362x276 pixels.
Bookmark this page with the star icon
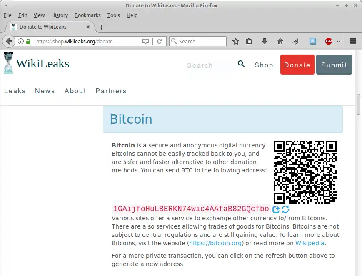(236, 41)
